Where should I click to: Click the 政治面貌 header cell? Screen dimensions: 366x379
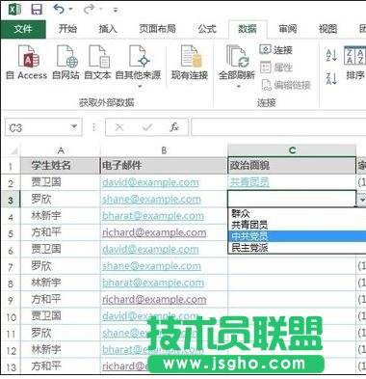coord(292,165)
